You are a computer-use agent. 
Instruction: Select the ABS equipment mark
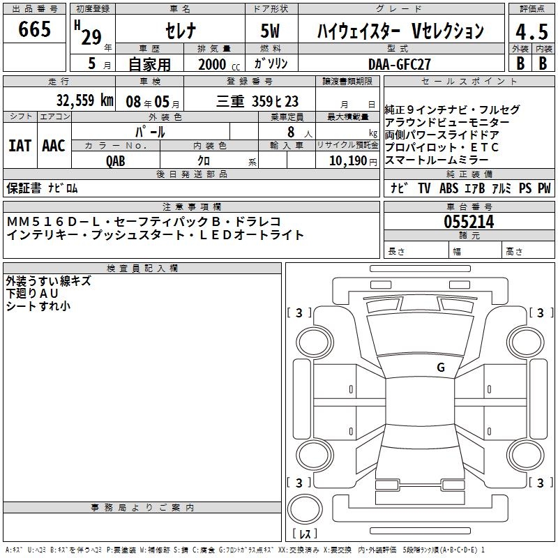(448, 188)
